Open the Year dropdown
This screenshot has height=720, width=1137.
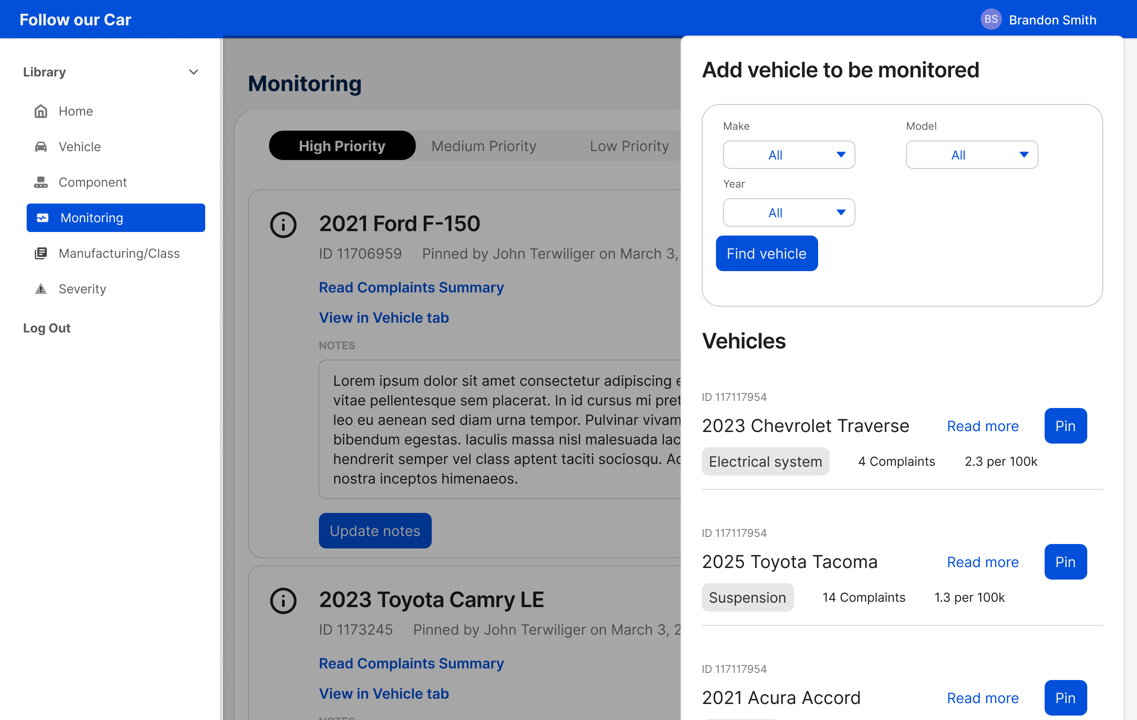tap(788, 212)
